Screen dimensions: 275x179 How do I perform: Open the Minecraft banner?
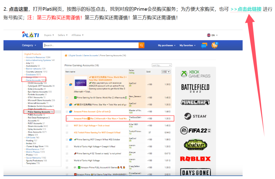195,102
